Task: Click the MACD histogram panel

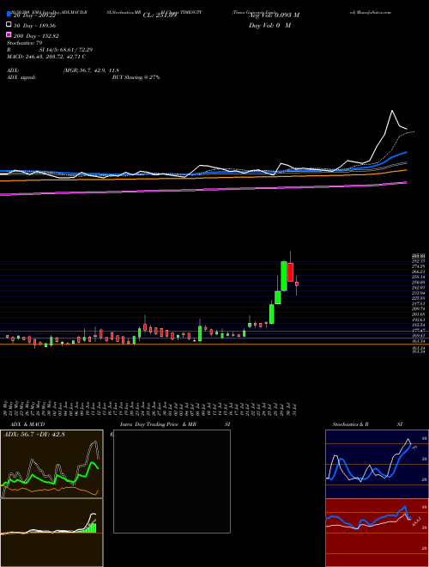Action: tap(51, 533)
